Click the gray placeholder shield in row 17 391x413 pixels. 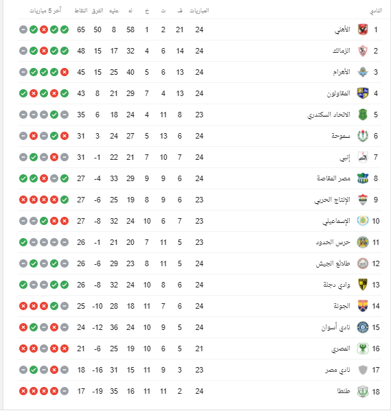coord(363,370)
